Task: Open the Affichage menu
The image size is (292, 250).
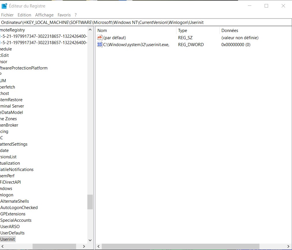Action: (44, 15)
